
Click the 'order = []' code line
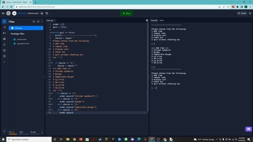coord(59,24)
